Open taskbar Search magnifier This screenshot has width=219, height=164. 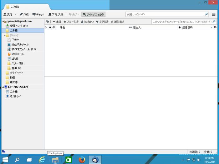click(17, 160)
